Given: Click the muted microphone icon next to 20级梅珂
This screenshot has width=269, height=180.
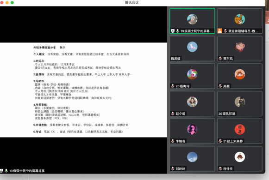Looking at the screenshot, I should [x=173, y=86].
